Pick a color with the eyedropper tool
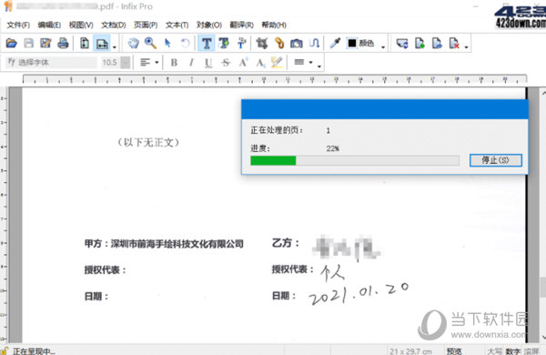 click(x=335, y=43)
